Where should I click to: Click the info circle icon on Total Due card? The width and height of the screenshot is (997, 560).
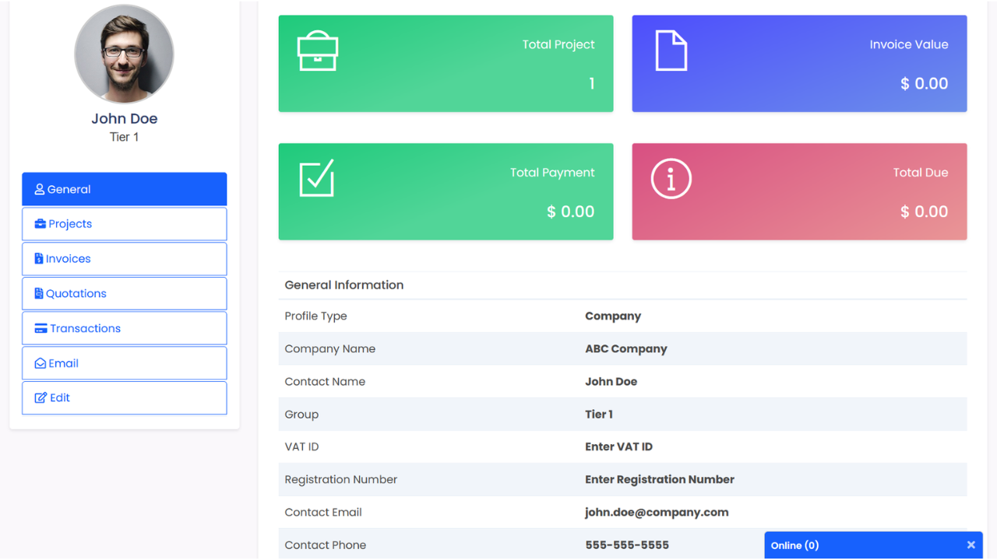pyautogui.click(x=671, y=179)
